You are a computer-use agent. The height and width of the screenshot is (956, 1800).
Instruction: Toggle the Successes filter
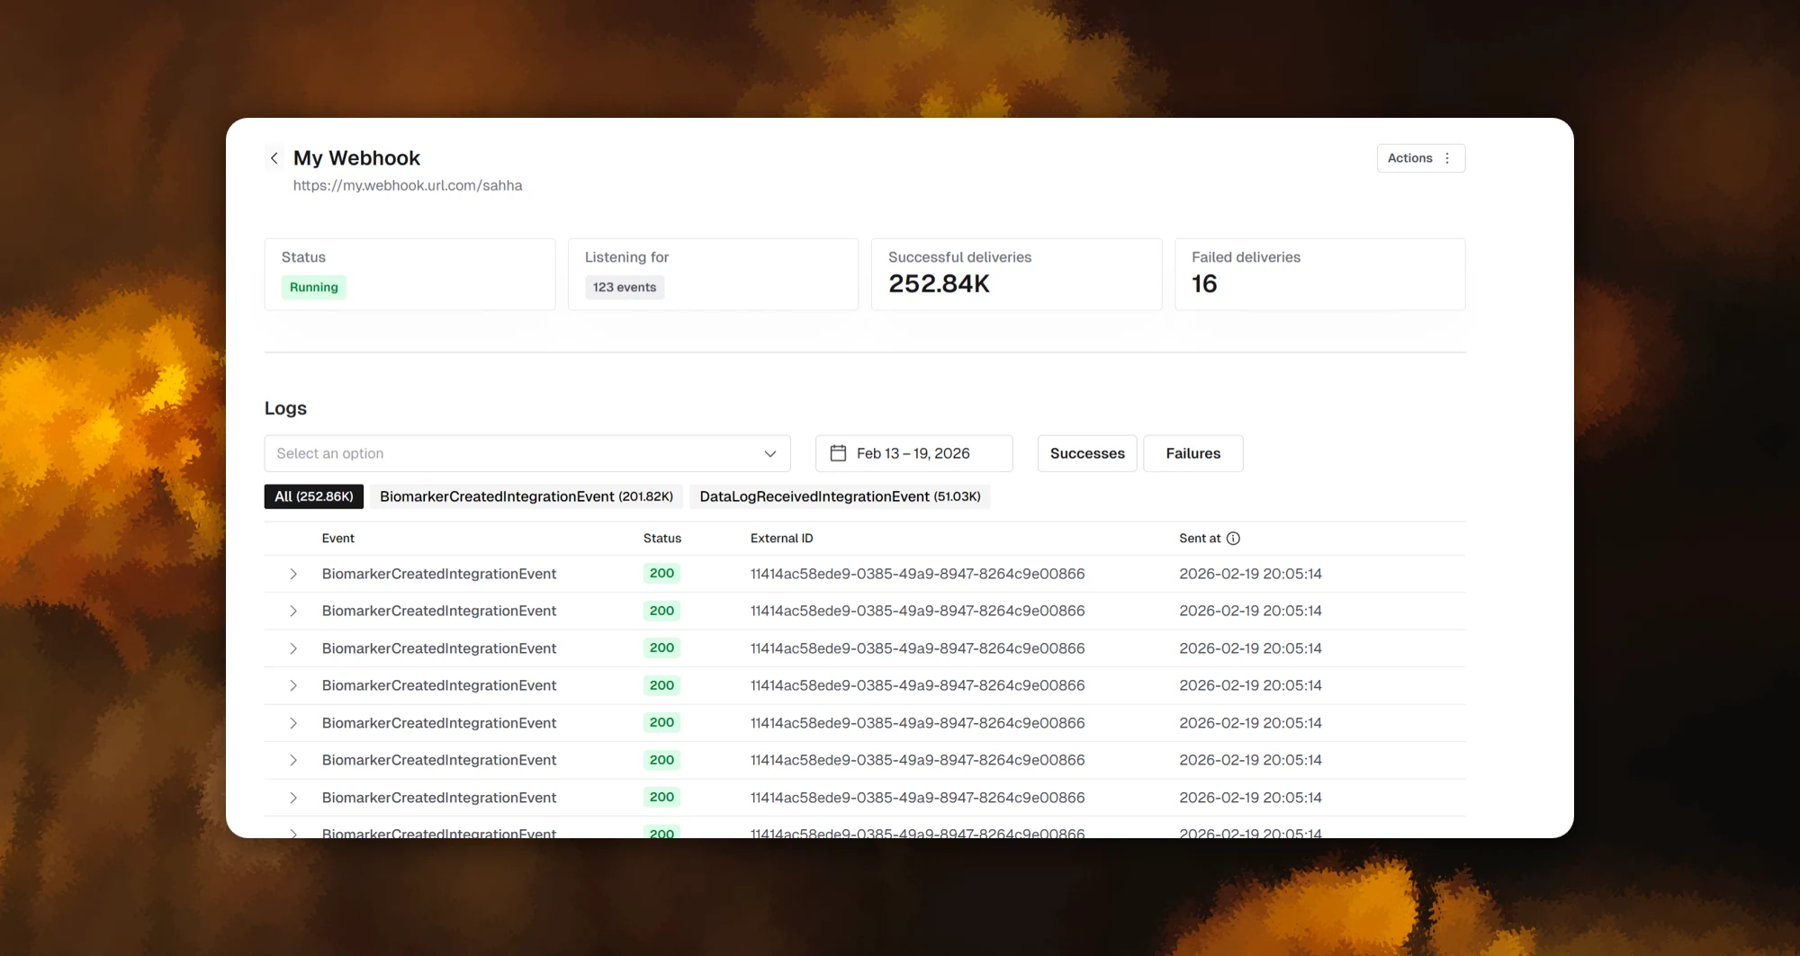(x=1086, y=453)
